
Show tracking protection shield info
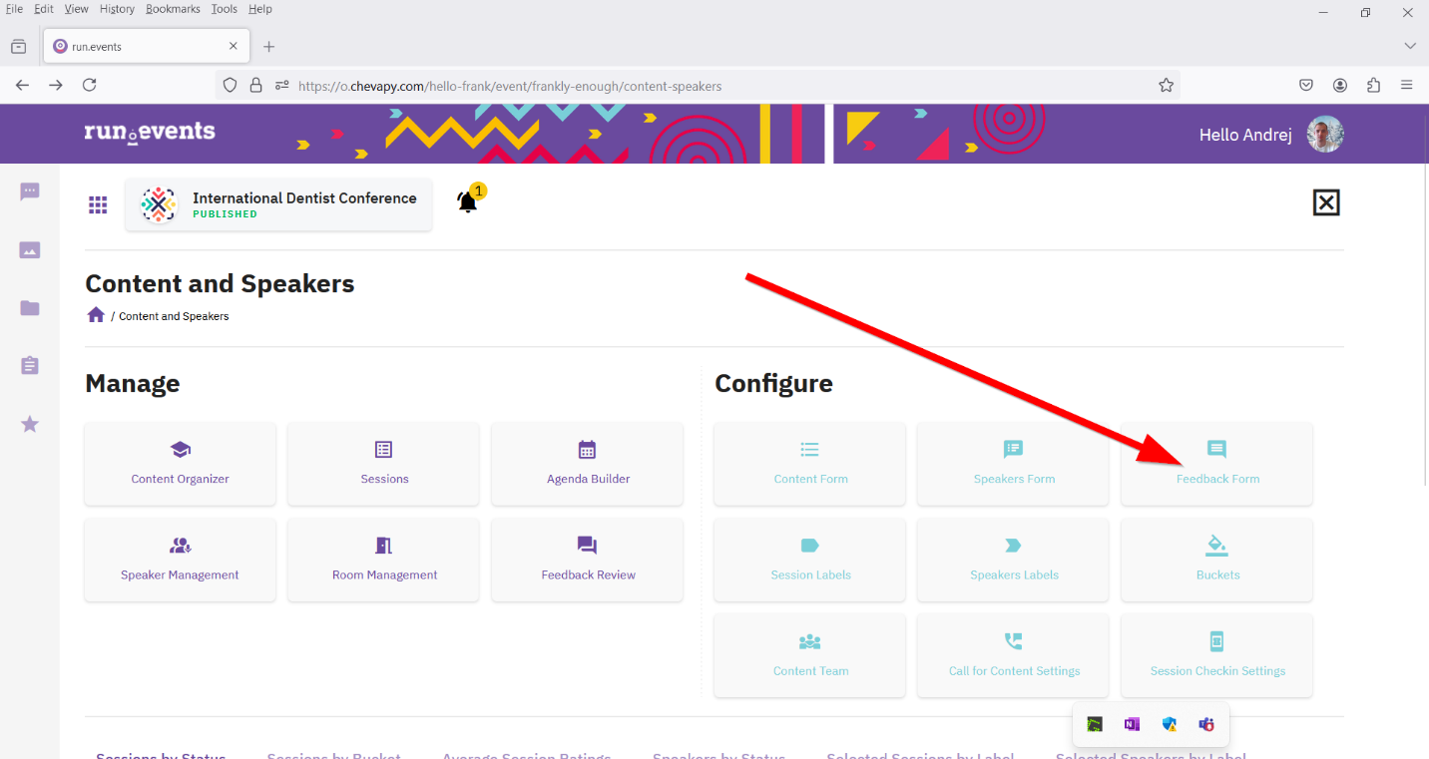click(230, 86)
